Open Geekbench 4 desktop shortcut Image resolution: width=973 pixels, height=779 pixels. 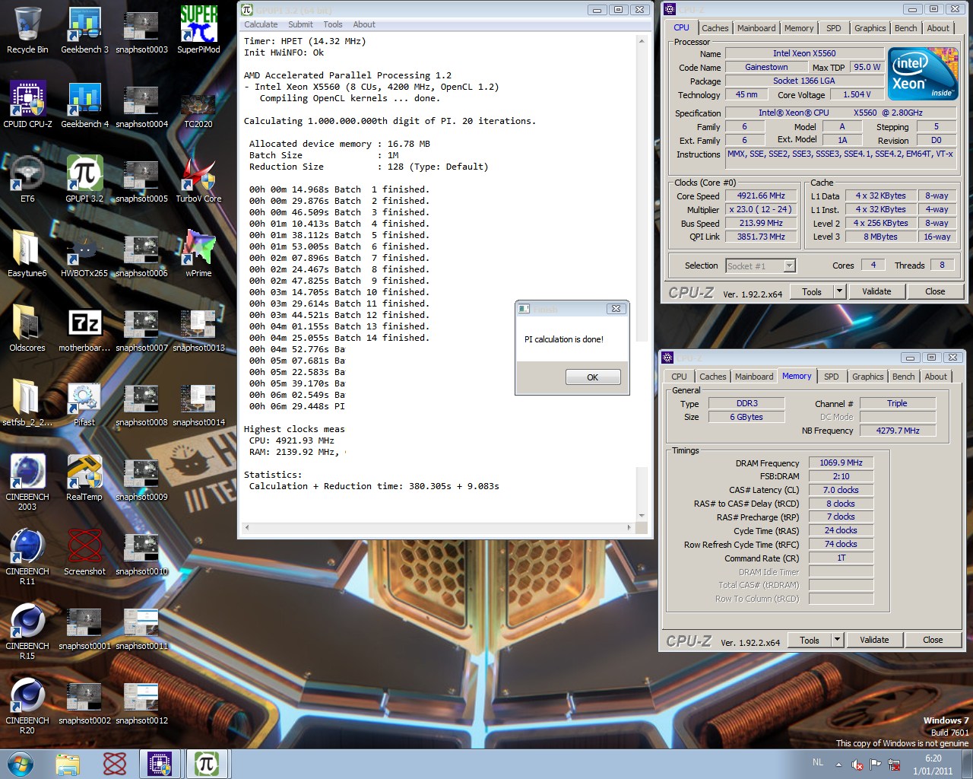click(x=84, y=105)
